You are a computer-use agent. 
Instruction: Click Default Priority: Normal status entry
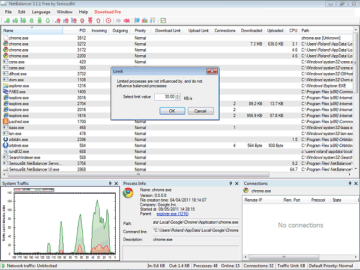[x=331, y=266]
